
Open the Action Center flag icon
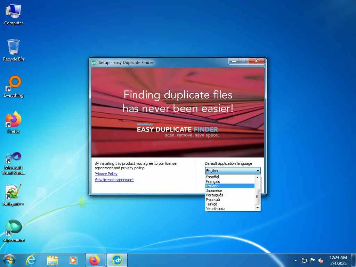pyautogui.click(x=313, y=260)
